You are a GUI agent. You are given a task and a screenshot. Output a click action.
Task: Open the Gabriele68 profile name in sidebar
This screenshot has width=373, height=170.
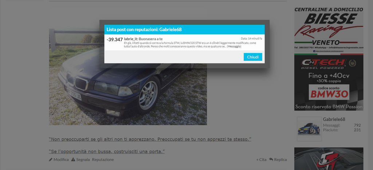coord(334,119)
